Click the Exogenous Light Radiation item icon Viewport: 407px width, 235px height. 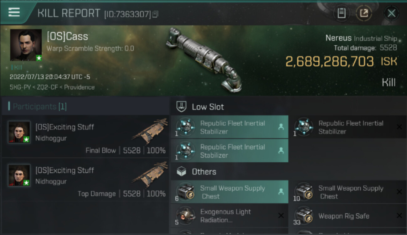(185, 216)
